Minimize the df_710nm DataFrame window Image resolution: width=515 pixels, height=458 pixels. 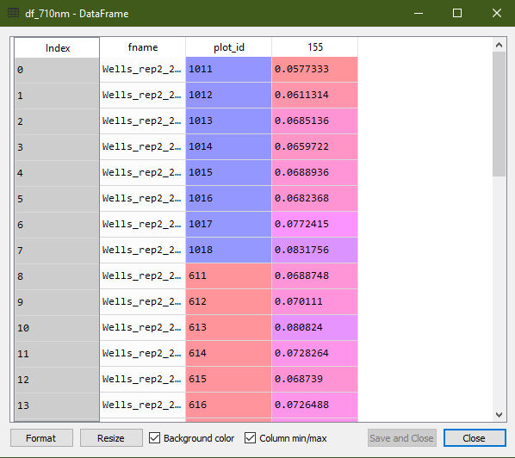click(x=419, y=13)
